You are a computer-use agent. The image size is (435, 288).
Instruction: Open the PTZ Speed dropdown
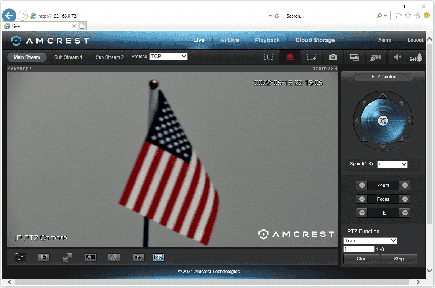[x=392, y=164]
